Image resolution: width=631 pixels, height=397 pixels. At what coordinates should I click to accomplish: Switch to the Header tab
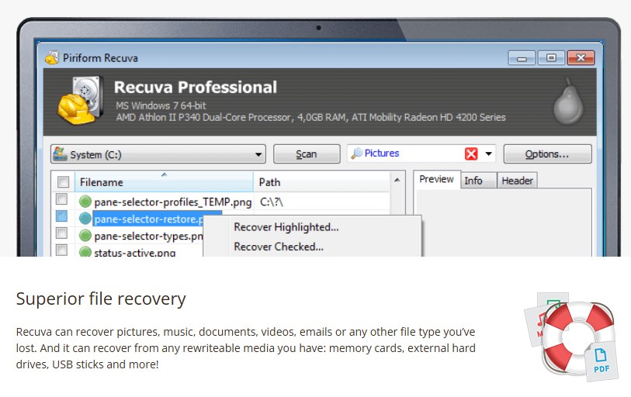pyautogui.click(x=517, y=181)
